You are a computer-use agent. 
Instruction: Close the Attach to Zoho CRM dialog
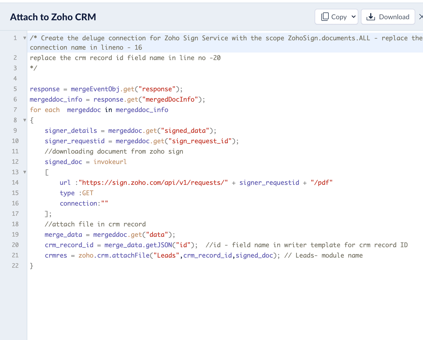click(x=421, y=17)
